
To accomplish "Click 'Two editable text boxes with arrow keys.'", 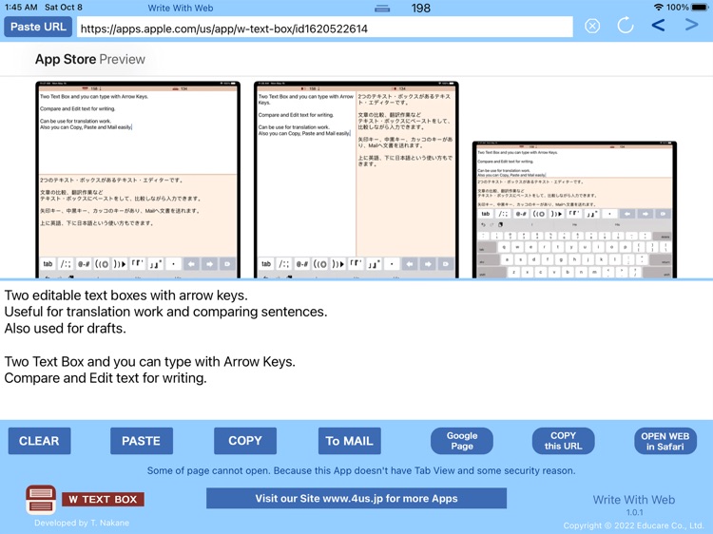I will click(125, 296).
